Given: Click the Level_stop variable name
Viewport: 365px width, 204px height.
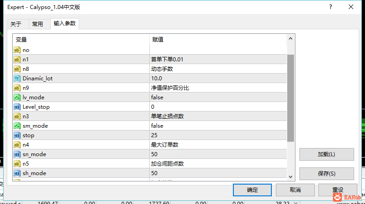Looking at the screenshot, I should pos(36,107).
